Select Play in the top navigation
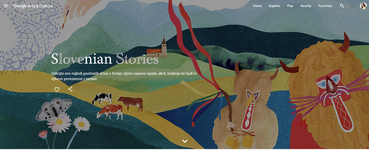This screenshot has height=150, width=369. 290,6
